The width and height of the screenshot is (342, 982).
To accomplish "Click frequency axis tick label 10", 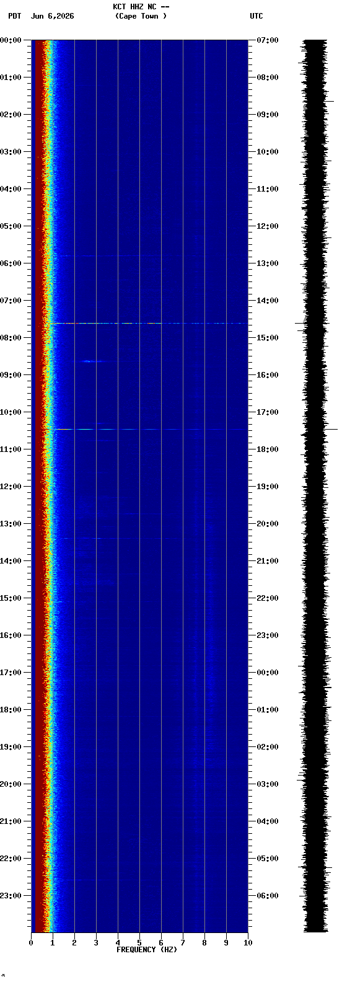I will coord(248,943).
